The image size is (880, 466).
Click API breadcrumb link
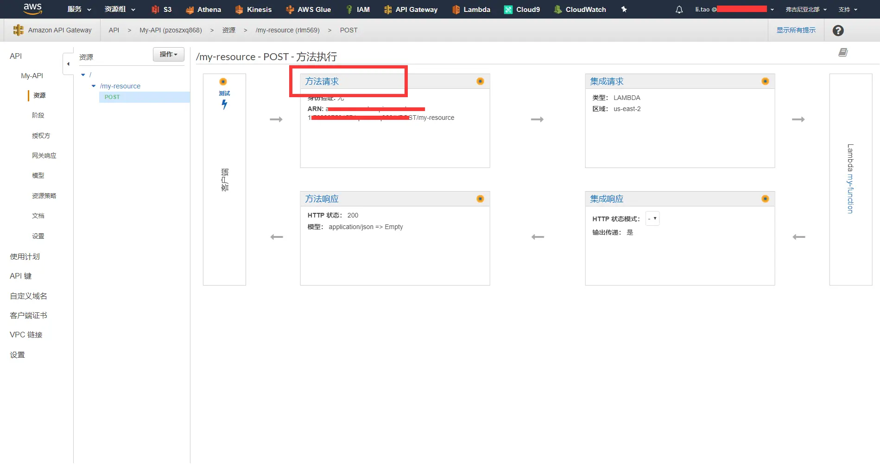point(114,30)
